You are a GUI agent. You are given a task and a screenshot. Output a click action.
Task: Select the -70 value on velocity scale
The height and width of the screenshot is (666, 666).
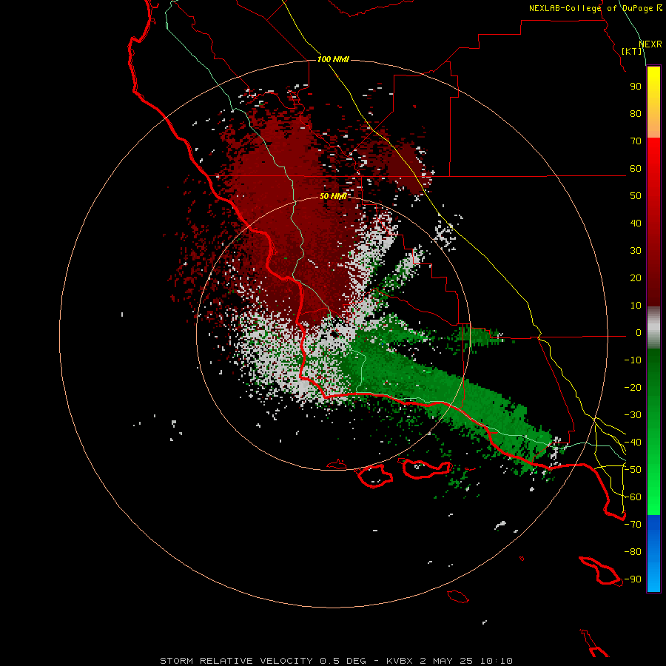[x=633, y=525]
